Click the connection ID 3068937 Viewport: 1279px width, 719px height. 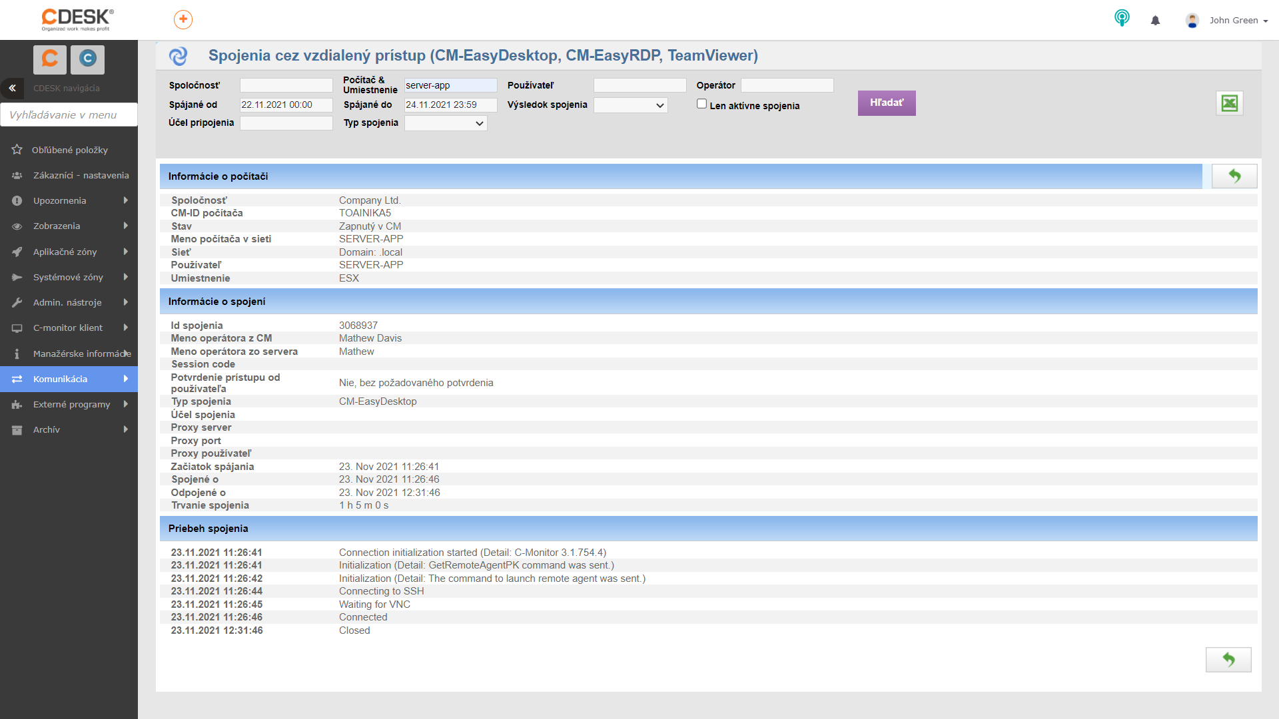(358, 326)
